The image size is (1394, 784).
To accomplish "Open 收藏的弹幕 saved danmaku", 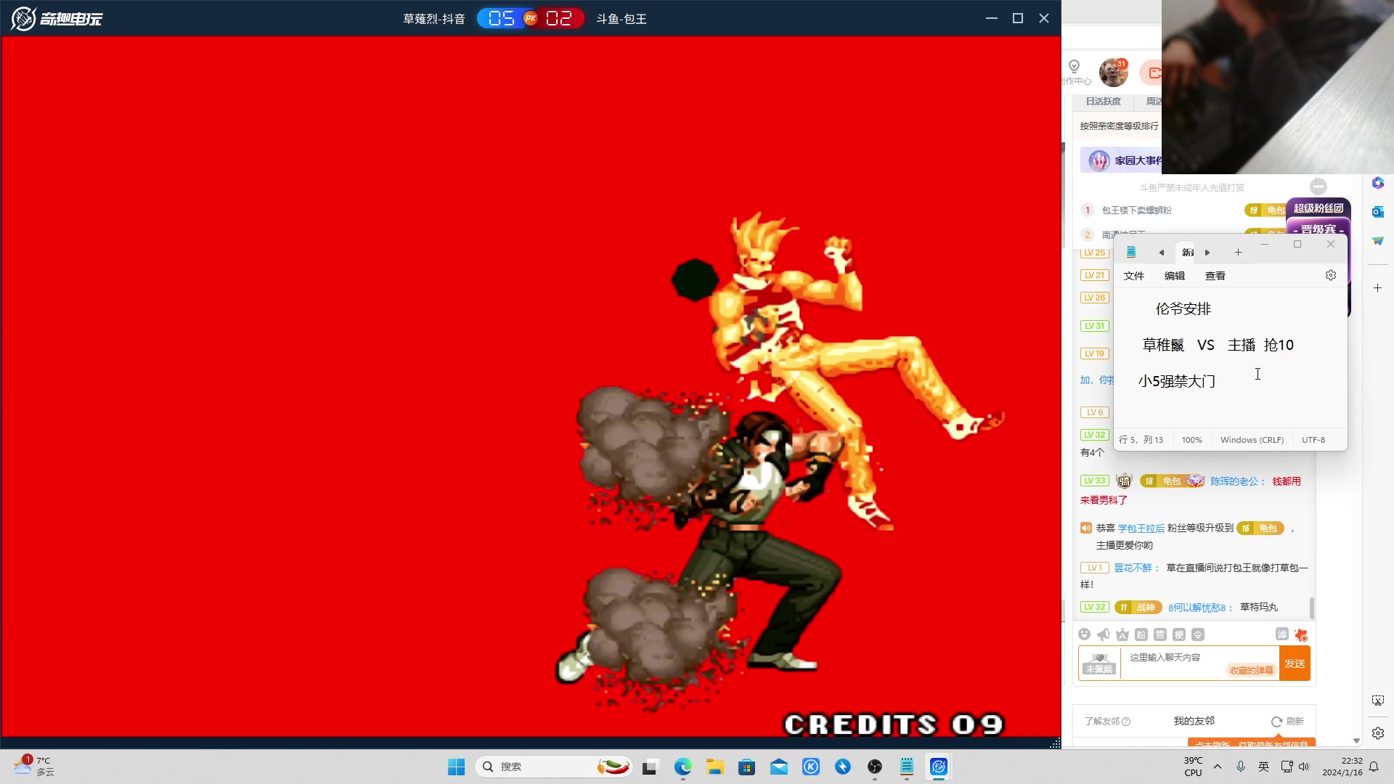I will pyautogui.click(x=1252, y=670).
